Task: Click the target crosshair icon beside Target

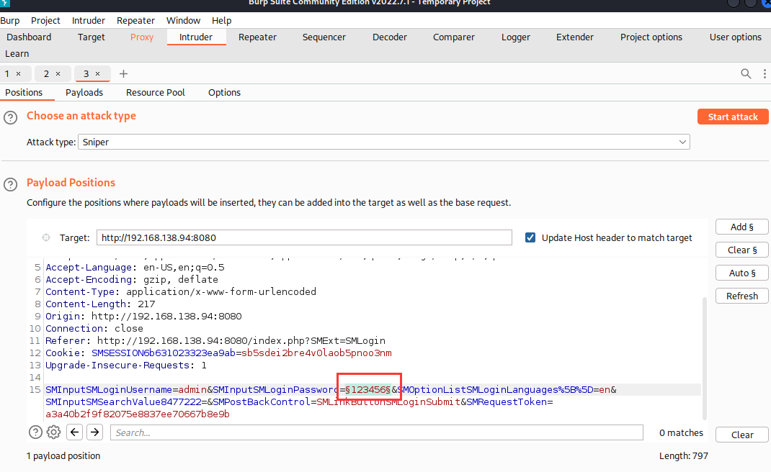Action: point(46,237)
